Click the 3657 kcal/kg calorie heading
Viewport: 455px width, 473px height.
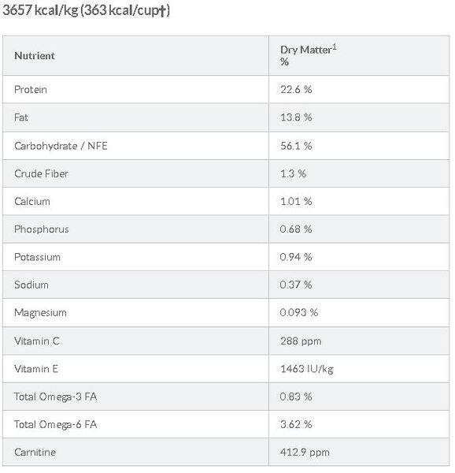86,10
